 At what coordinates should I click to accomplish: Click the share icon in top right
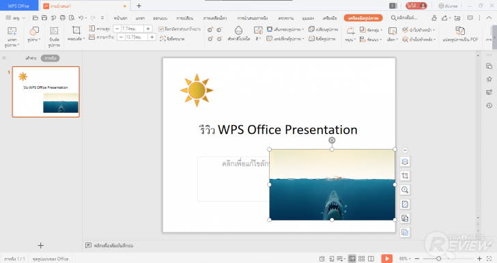(x=444, y=18)
